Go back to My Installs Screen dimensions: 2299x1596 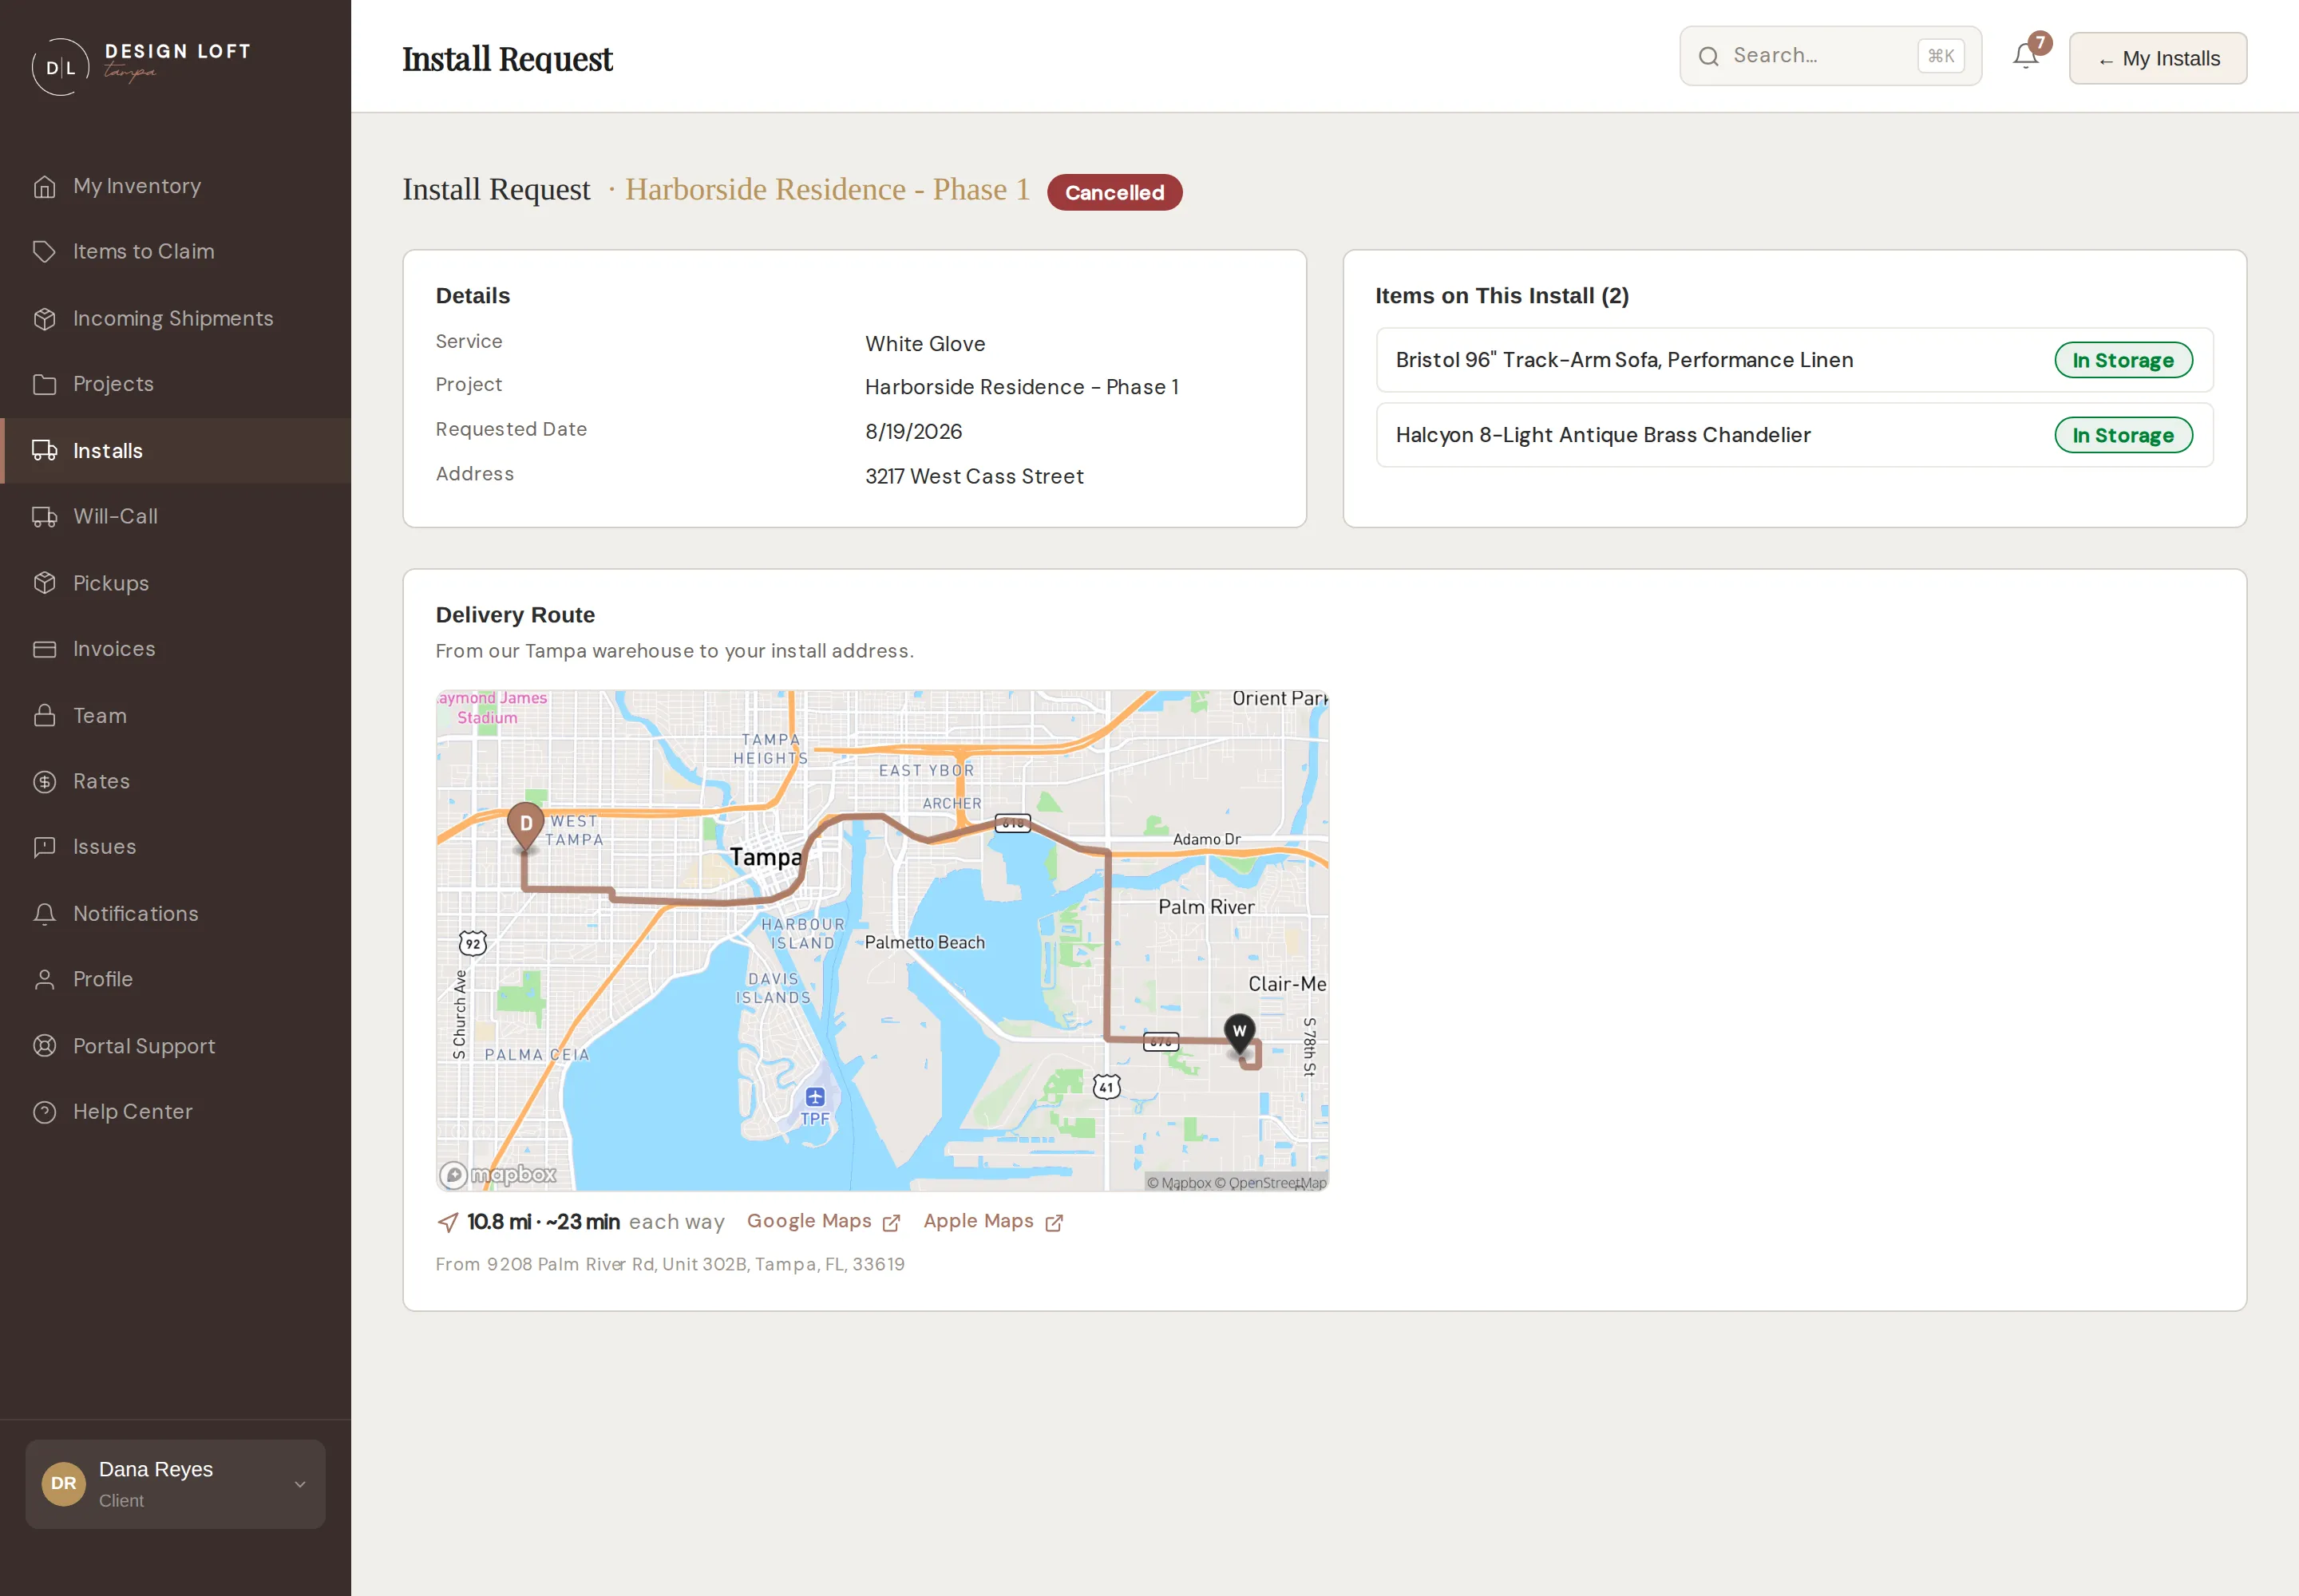(x=2158, y=58)
